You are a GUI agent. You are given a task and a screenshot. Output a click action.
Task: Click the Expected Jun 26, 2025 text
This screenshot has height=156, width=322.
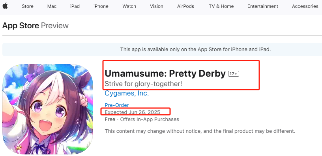pyautogui.click(x=133, y=112)
